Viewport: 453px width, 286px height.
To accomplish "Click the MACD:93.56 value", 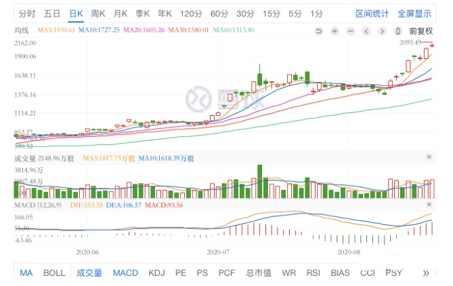I will coord(164,205).
